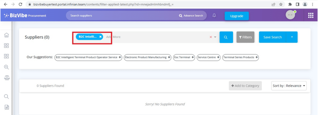Click the blue search magnifier button
The image size is (318, 115).
(x=226, y=37)
